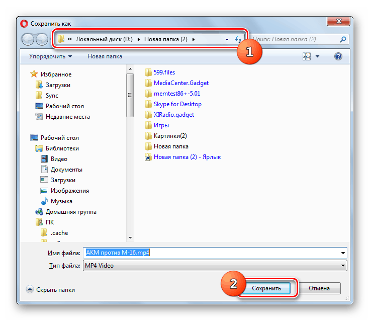Click the Back navigation arrow button
Viewport: 370px width, 321px height.
coord(28,39)
